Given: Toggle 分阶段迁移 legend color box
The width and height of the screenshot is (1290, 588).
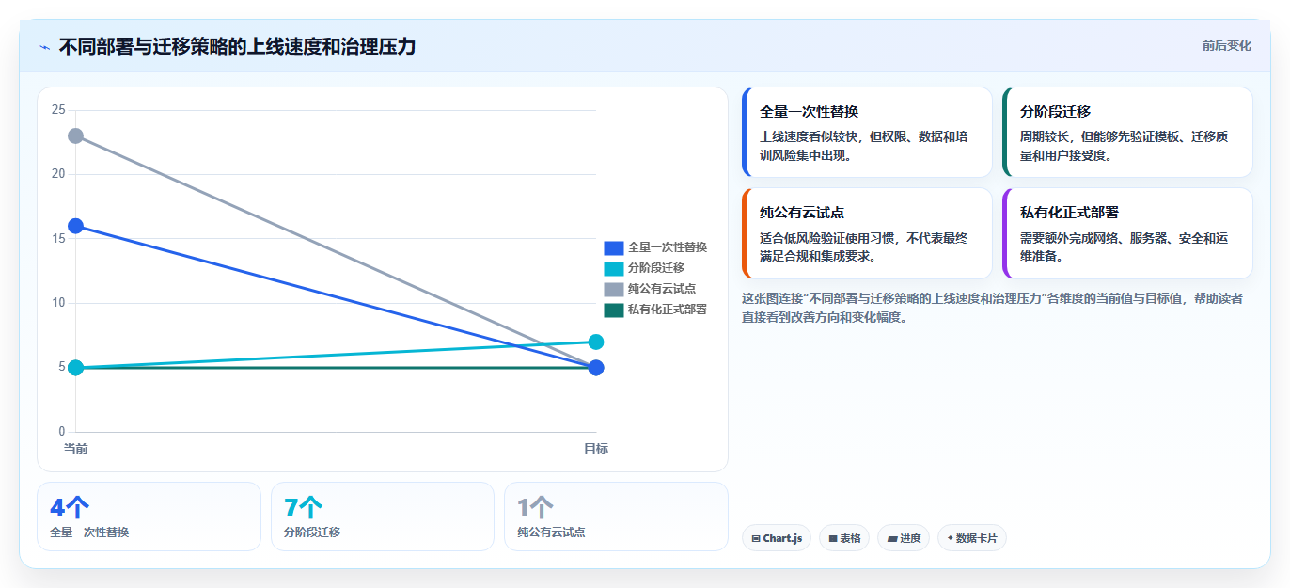Looking at the screenshot, I should [613, 268].
